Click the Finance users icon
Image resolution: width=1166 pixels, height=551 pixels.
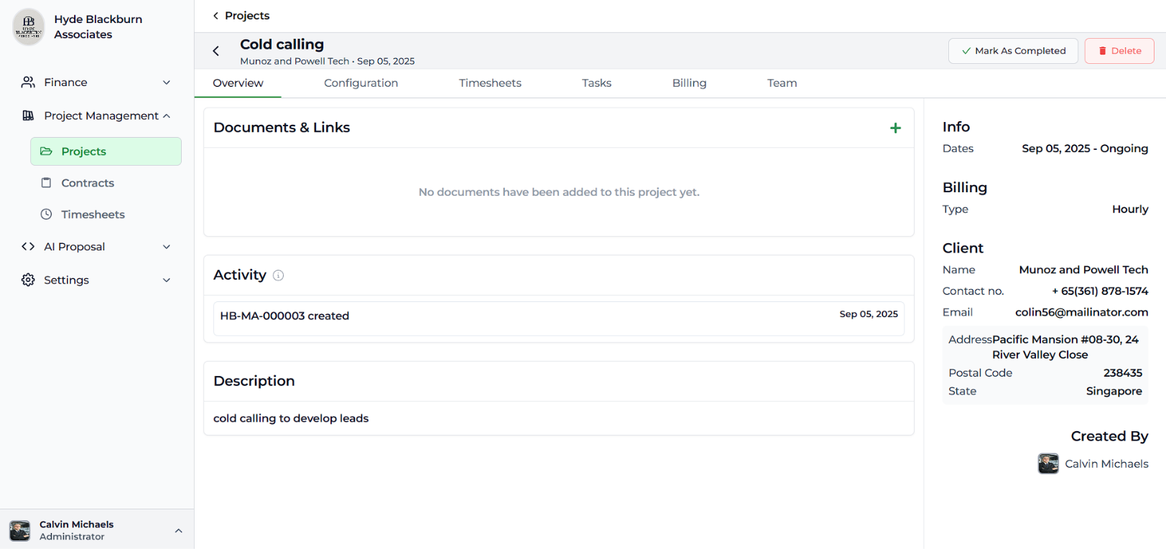pos(28,83)
